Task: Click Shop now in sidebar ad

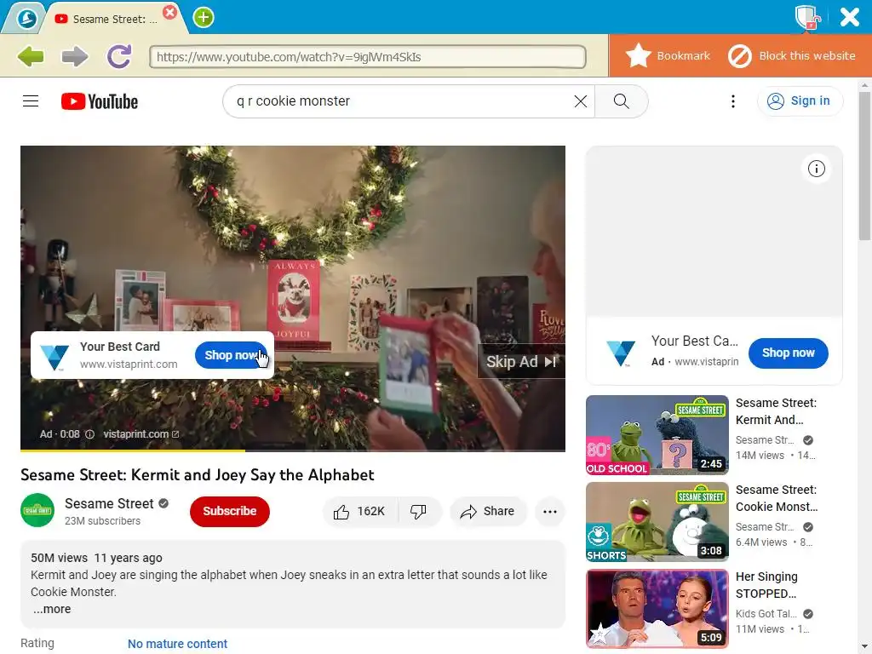Action: (788, 353)
